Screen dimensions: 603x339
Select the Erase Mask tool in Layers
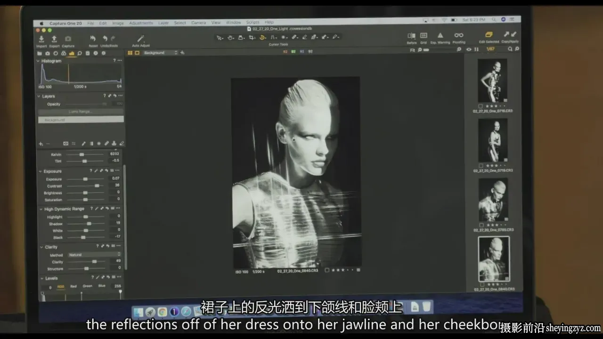tap(122, 144)
